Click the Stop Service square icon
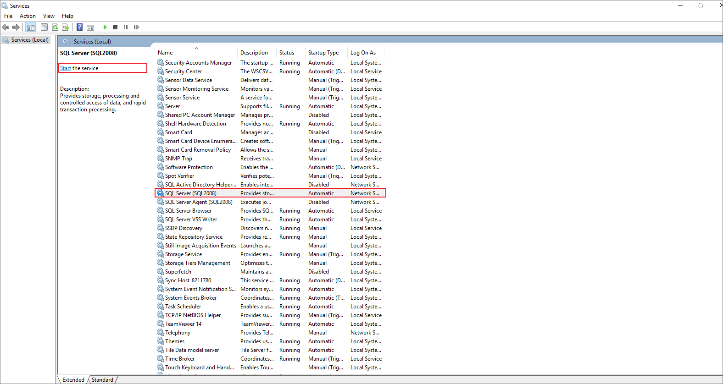This screenshot has height=384, width=723. pyautogui.click(x=115, y=27)
